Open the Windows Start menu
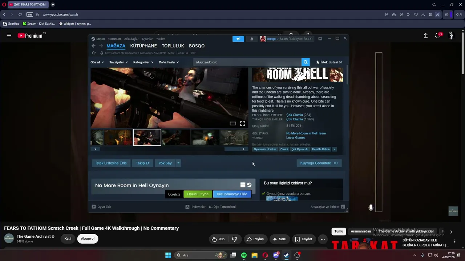 [x=168, y=255]
